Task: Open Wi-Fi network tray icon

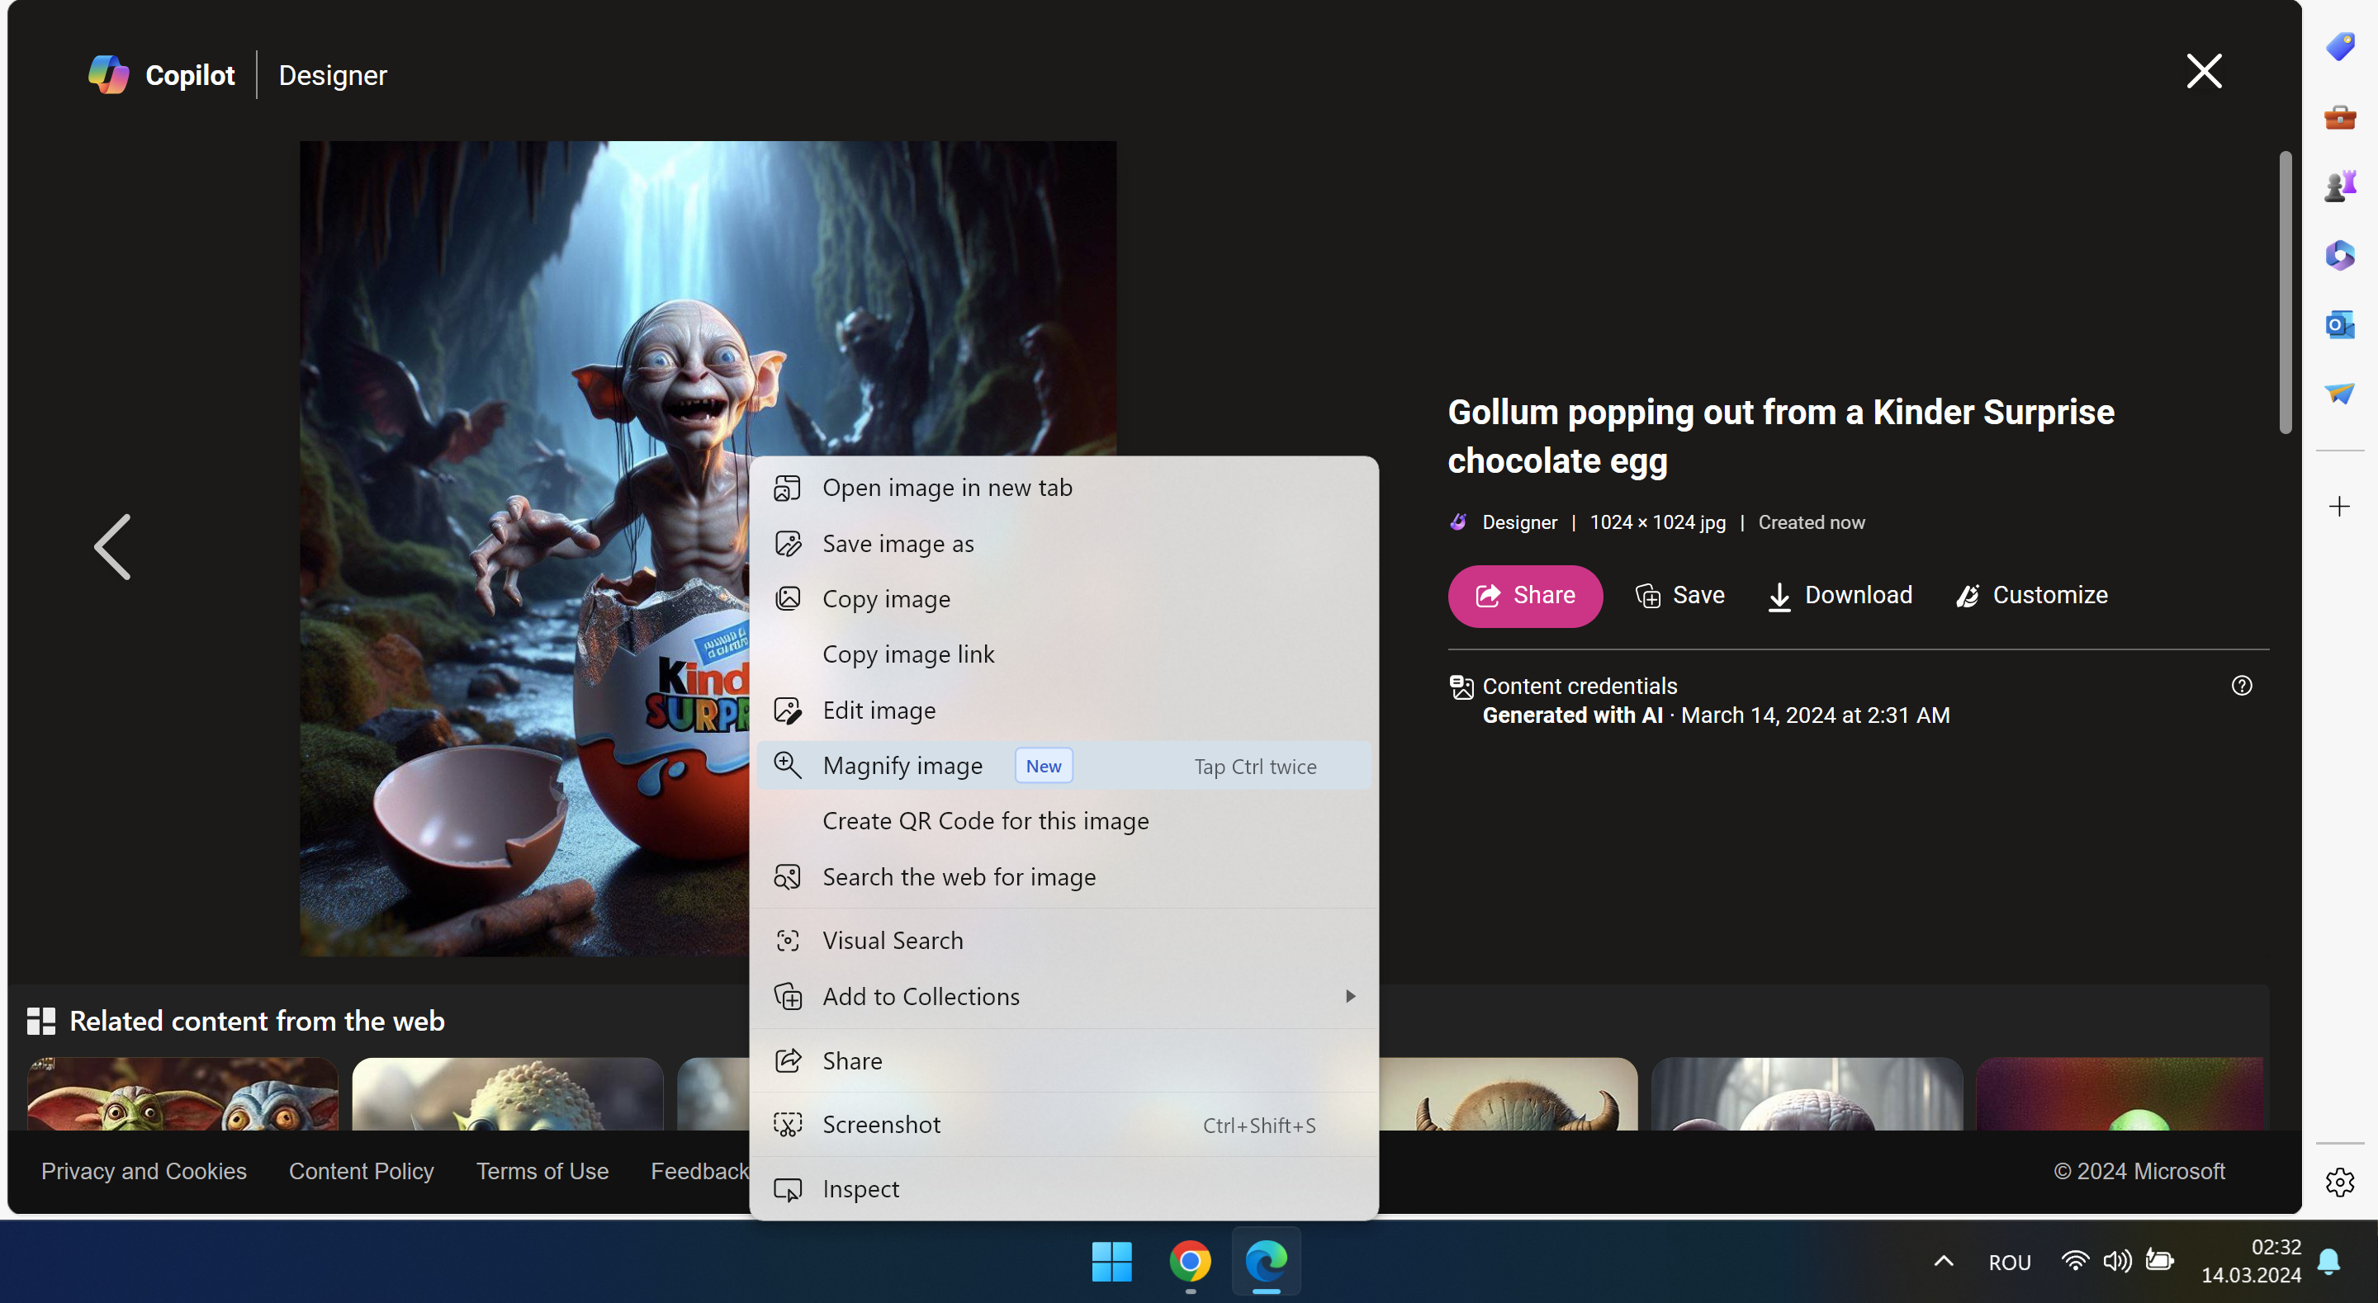Action: pyautogui.click(x=2074, y=1262)
